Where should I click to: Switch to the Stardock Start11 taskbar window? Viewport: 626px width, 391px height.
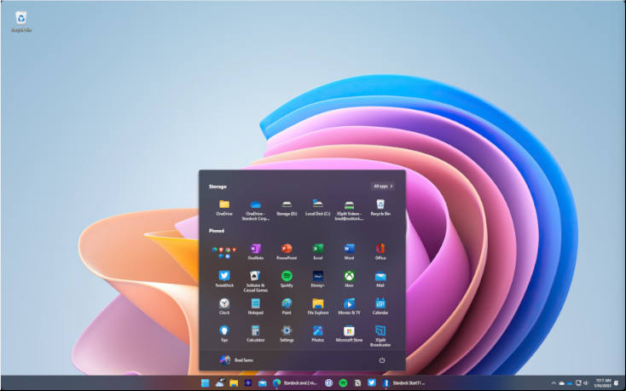tap(404, 383)
